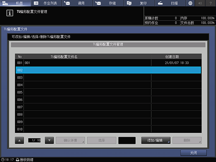This screenshot has height=162, width=216.
Task: Select highlighted row 002
Action: pyautogui.click(x=108, y=70)
